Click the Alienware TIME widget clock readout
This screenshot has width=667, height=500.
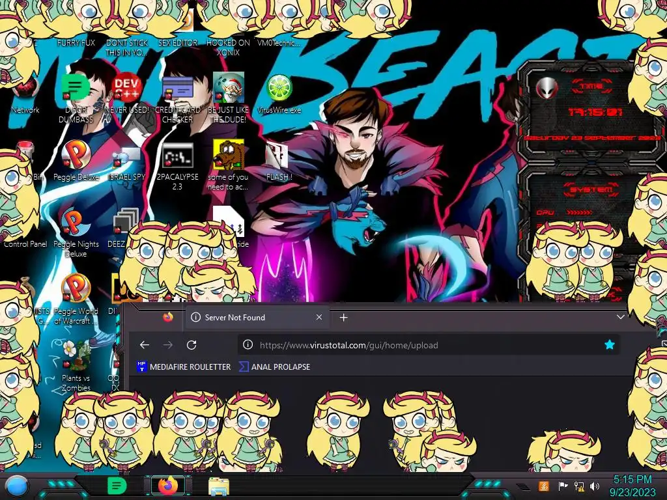(x=595, y=112)
